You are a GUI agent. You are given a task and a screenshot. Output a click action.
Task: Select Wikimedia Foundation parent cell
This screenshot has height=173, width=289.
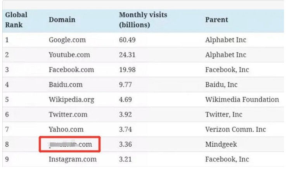pos(242,99)
